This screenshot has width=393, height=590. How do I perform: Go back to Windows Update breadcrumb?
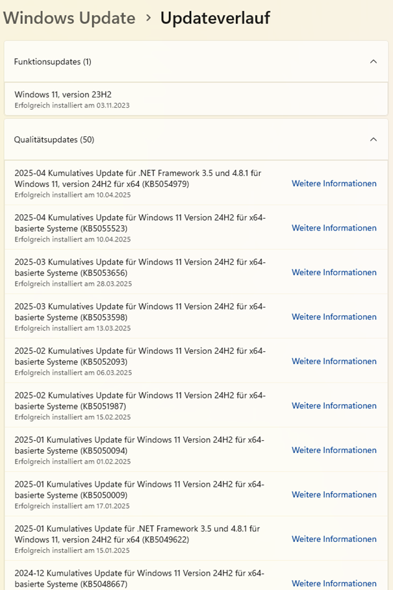pos(70,18)
